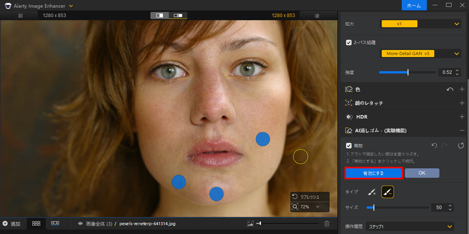Viewport: 469px width, 234px height.
Task: Click the back arrow beside 画像全体
Action: [x=80, y=223]
